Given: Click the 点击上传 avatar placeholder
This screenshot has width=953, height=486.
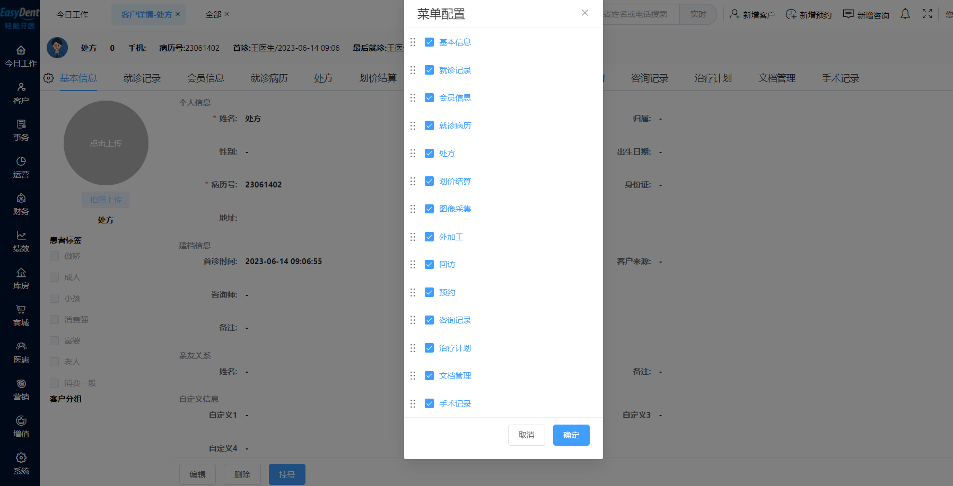Looking at the screenshot, I should (x=106, y=143).
